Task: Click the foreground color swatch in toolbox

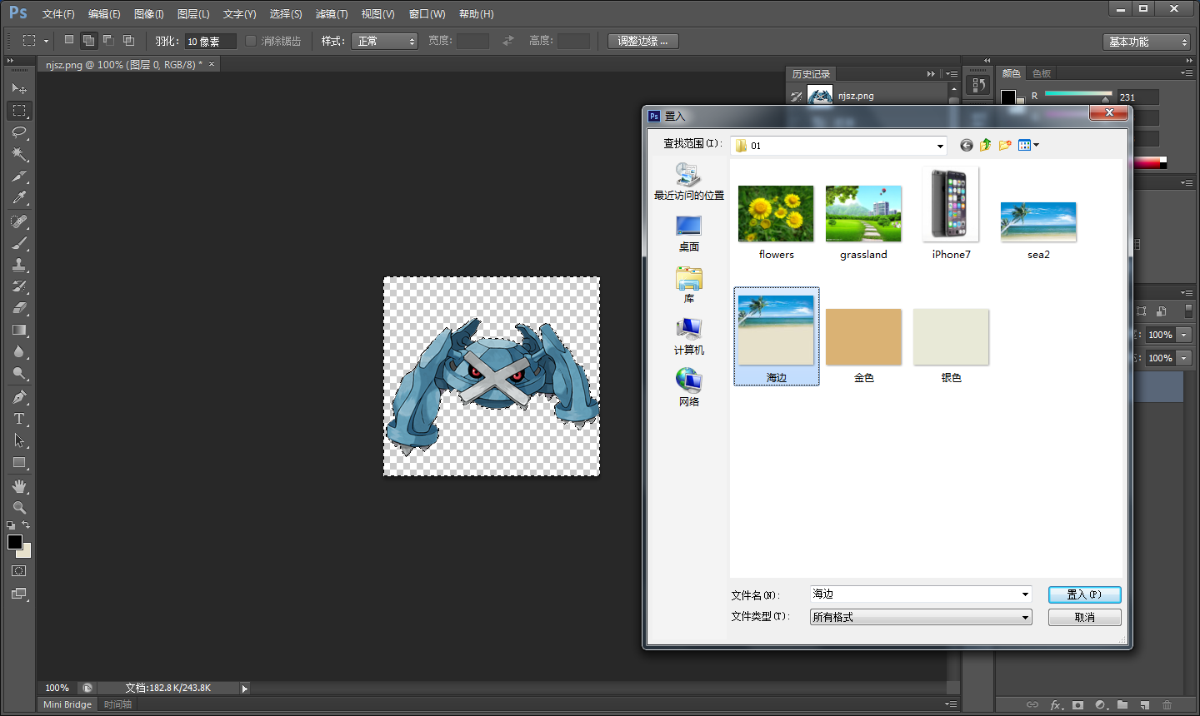Action: 15,542
